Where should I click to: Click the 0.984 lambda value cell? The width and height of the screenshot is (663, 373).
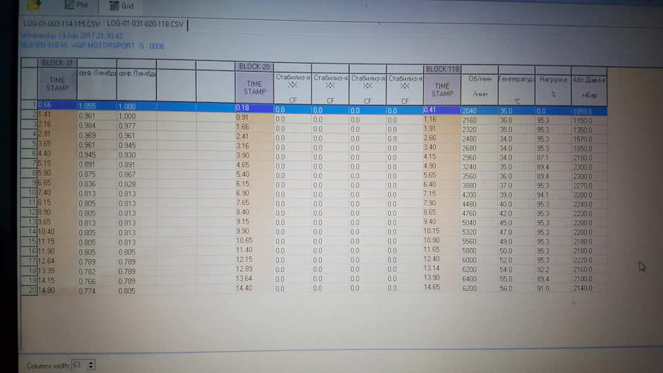point(97,126)
